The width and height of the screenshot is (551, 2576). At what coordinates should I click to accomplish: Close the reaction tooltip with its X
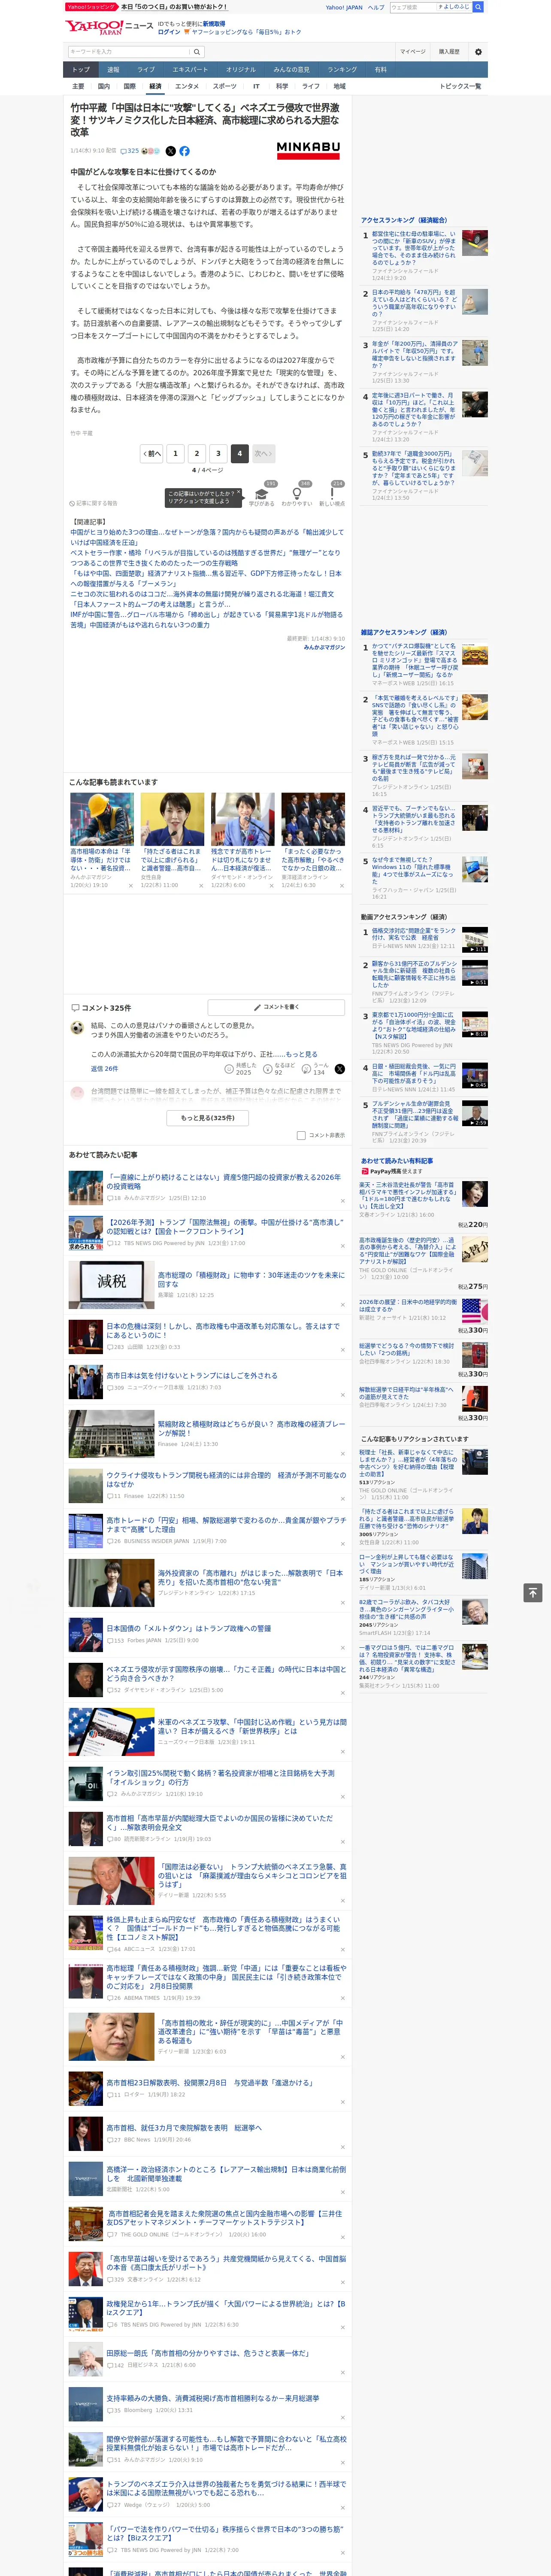(239, 493)
